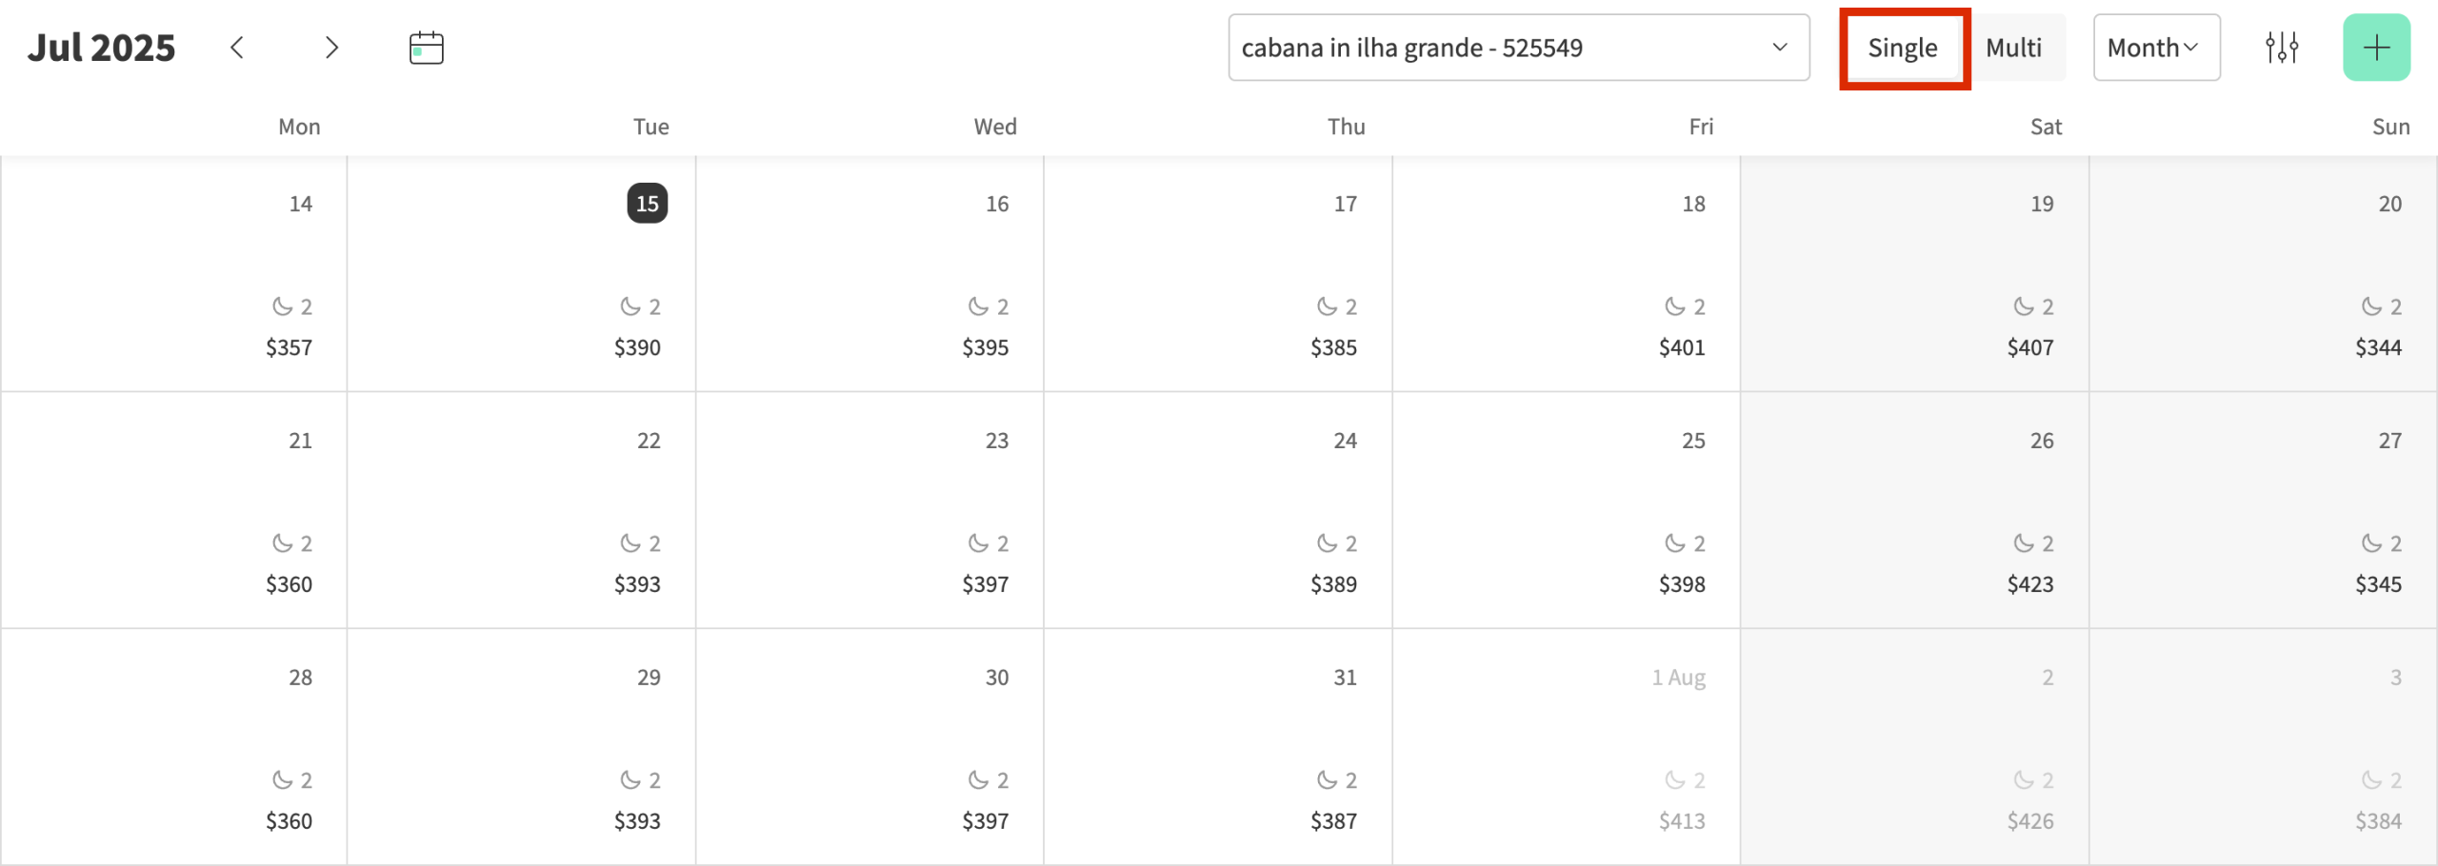Viewport: 2438px width, 866px height.
Task: Click the minimum-stay moon icon on July 15
Action: click(x=628, y=305)
